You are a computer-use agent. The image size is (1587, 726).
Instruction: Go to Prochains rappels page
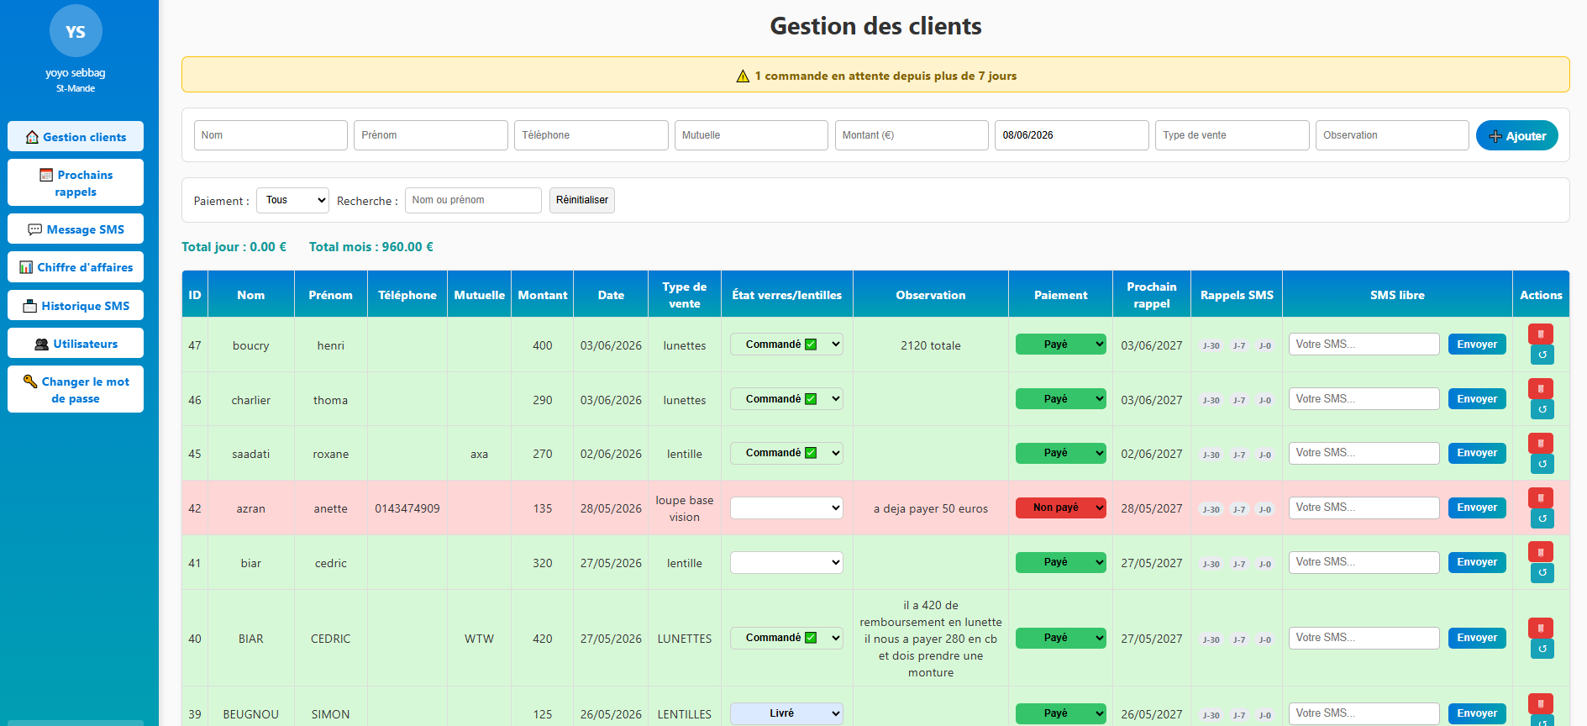76,183
